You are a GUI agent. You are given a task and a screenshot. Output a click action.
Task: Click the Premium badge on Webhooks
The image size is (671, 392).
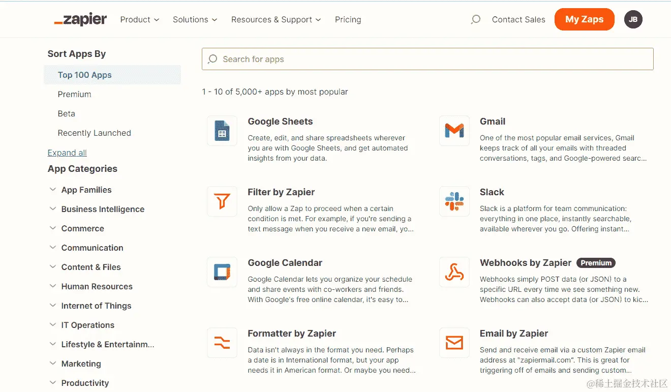[596, 263]
